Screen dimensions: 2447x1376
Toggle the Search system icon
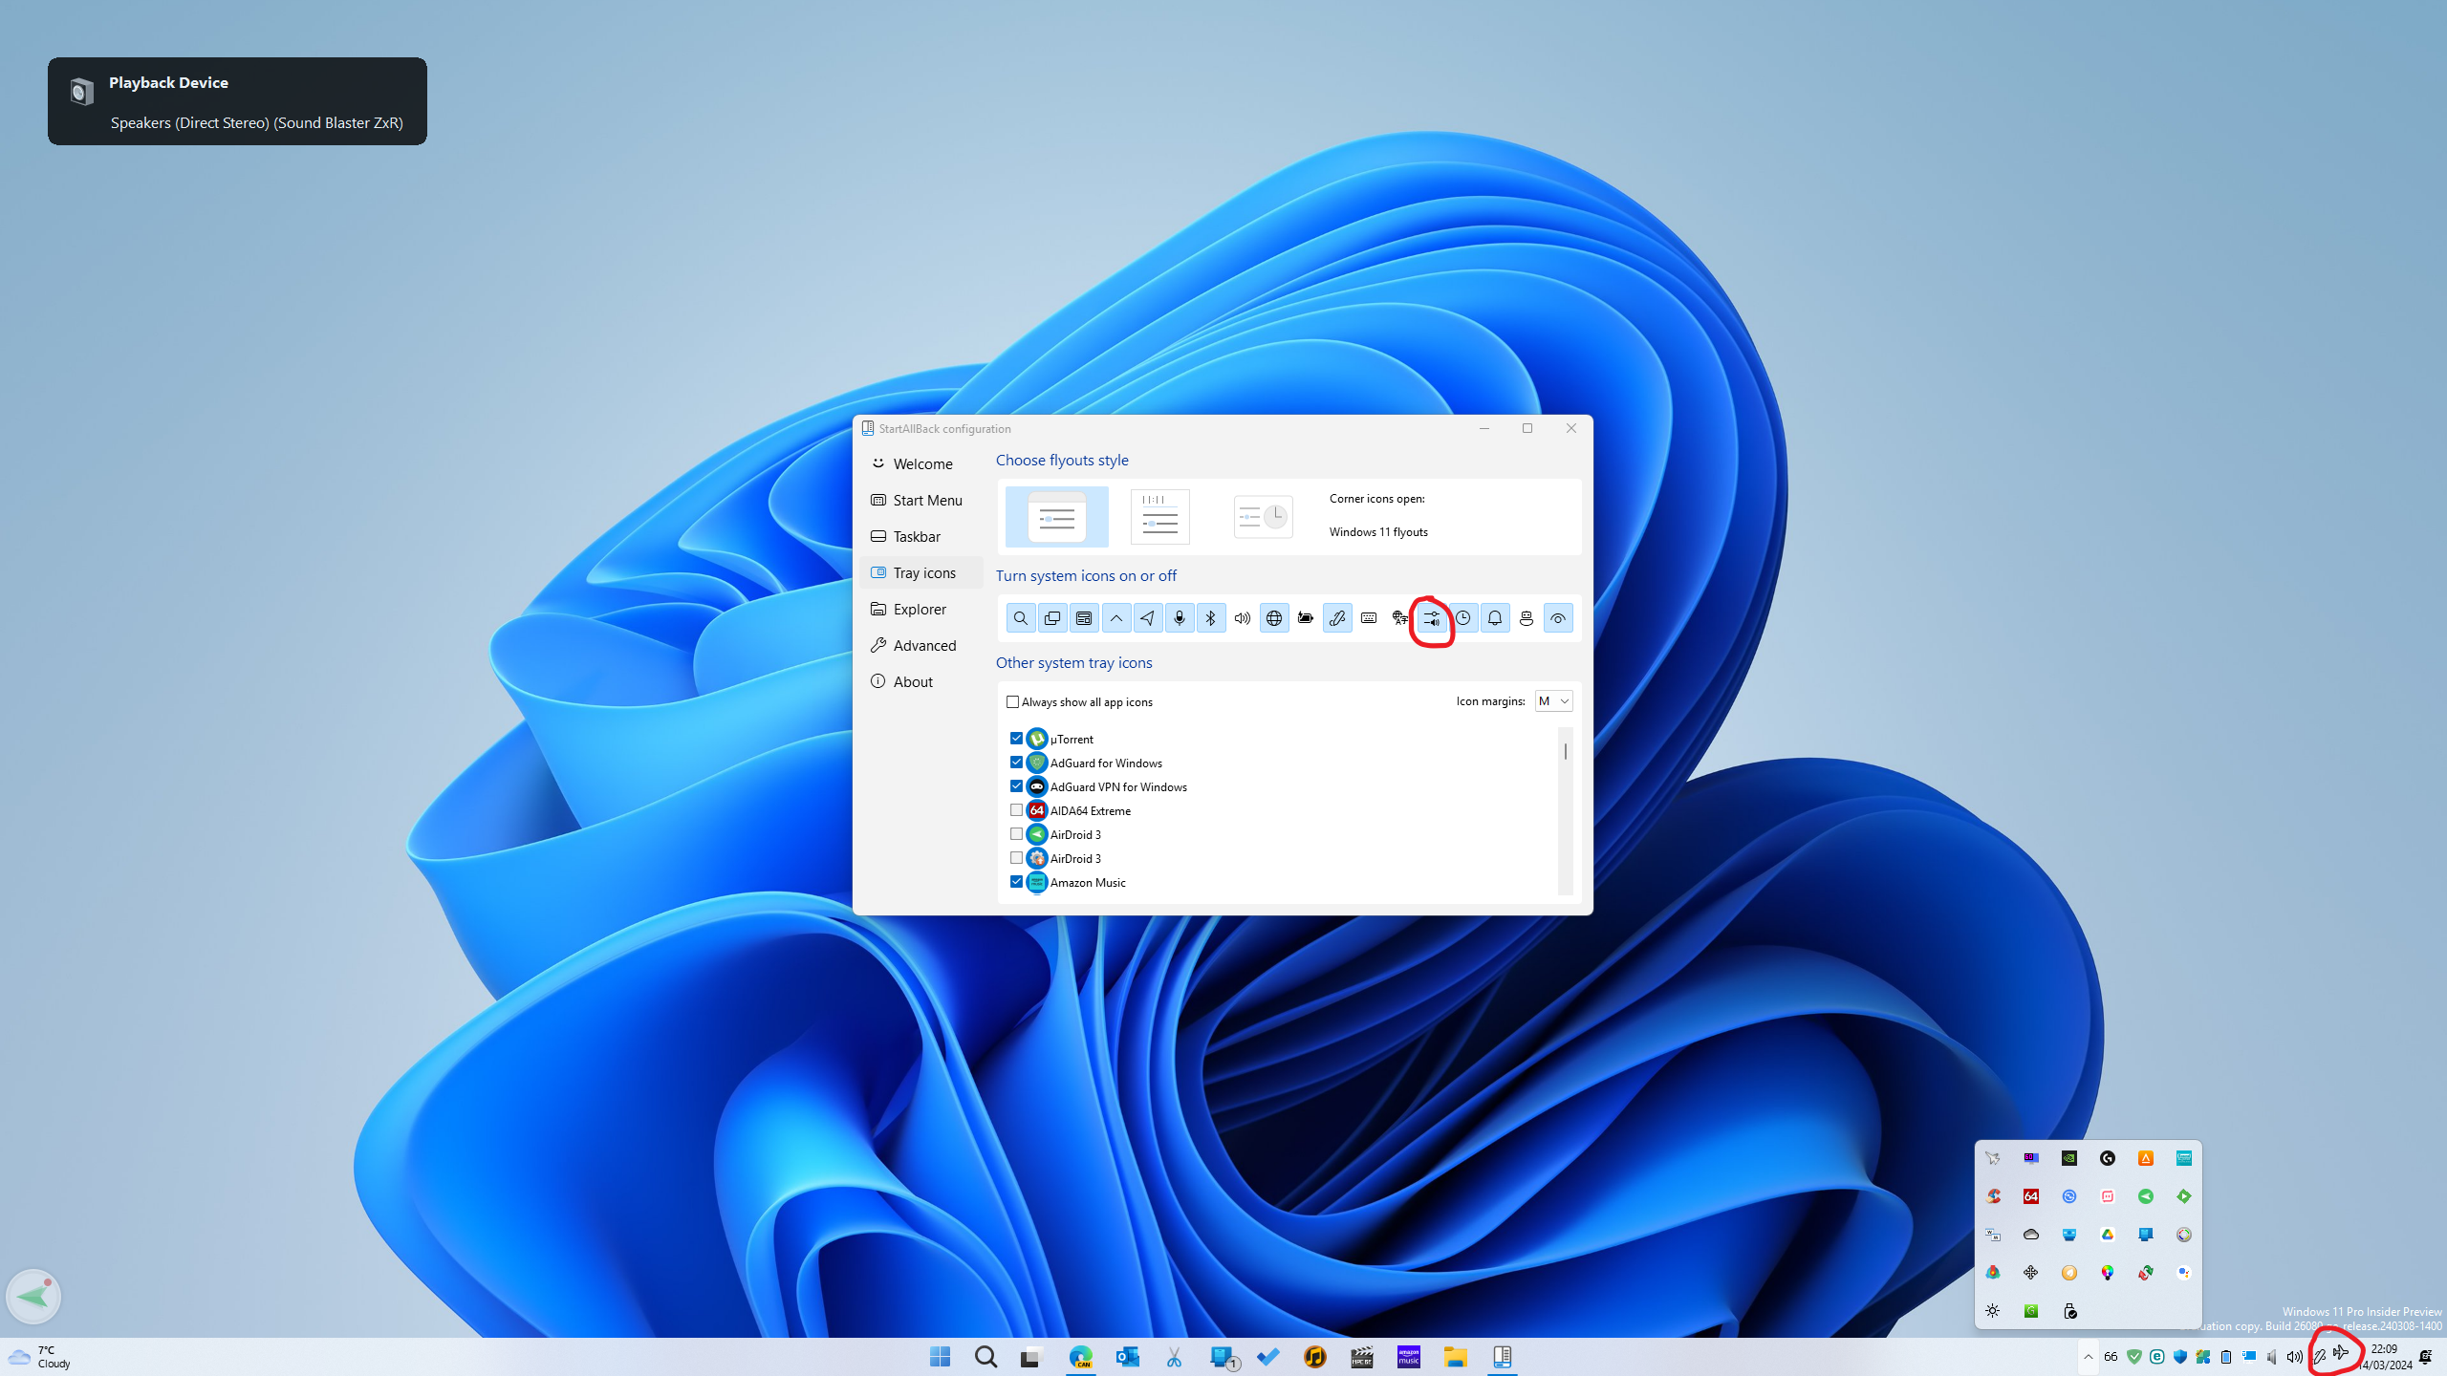click(1020, 618)
